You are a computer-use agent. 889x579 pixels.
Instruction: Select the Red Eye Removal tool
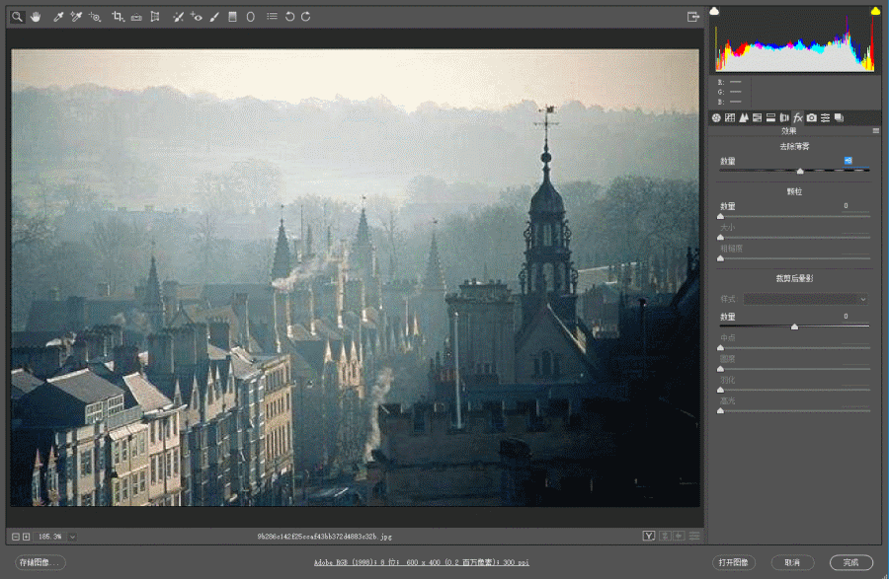pyautogui.click(x=196, y=17)
